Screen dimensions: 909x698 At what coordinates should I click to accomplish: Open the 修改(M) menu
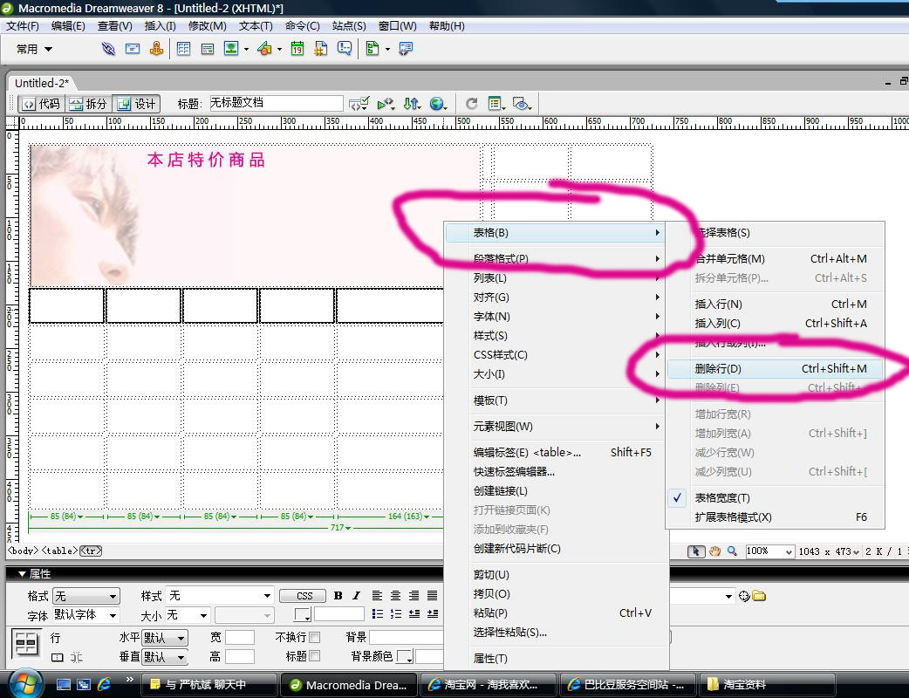(207, 26)
